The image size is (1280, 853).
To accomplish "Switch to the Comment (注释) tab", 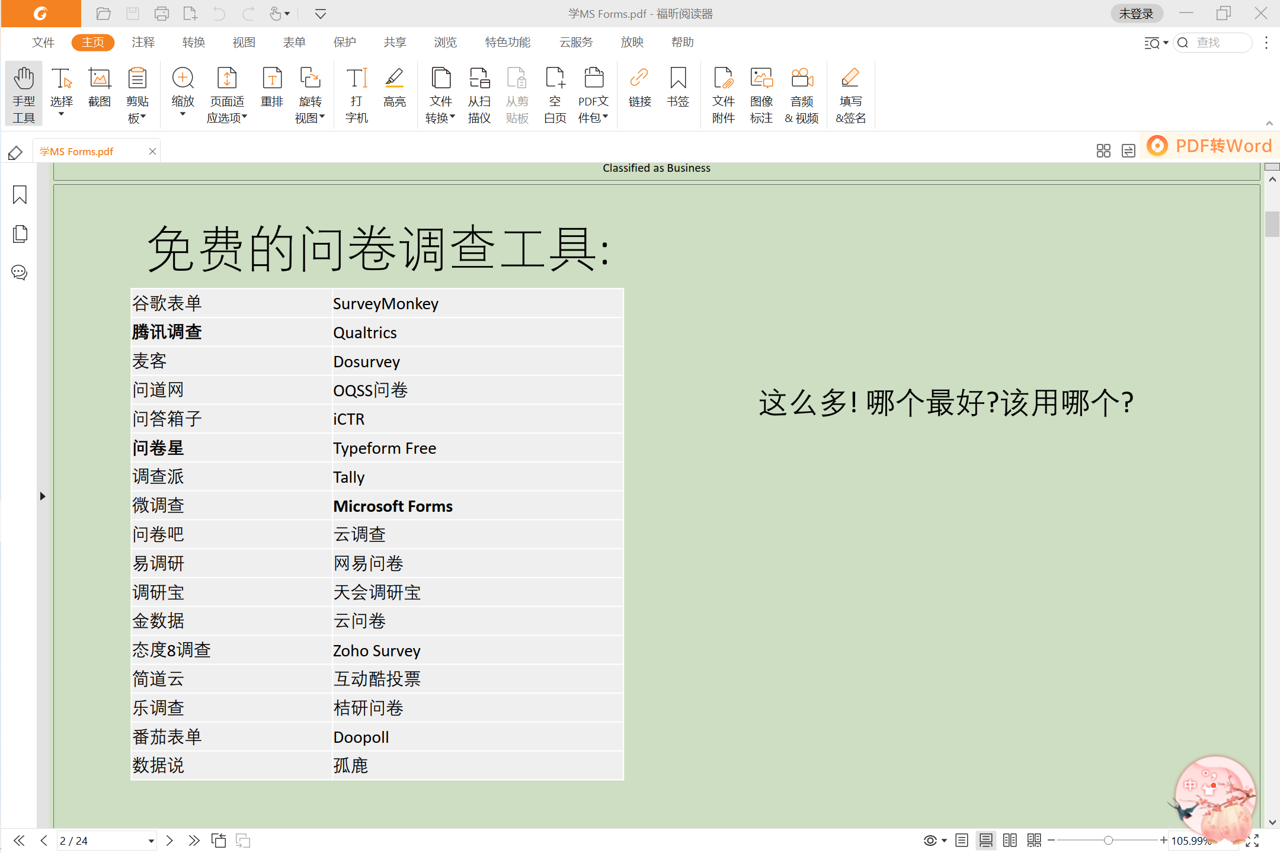I will tap(143, 42).
